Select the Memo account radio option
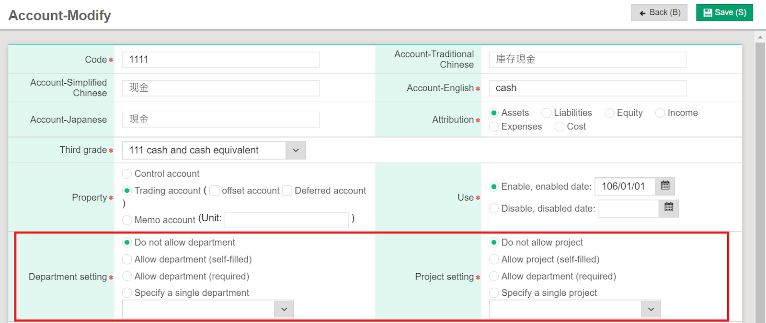 pyautogui.click(x=127, y=220)
